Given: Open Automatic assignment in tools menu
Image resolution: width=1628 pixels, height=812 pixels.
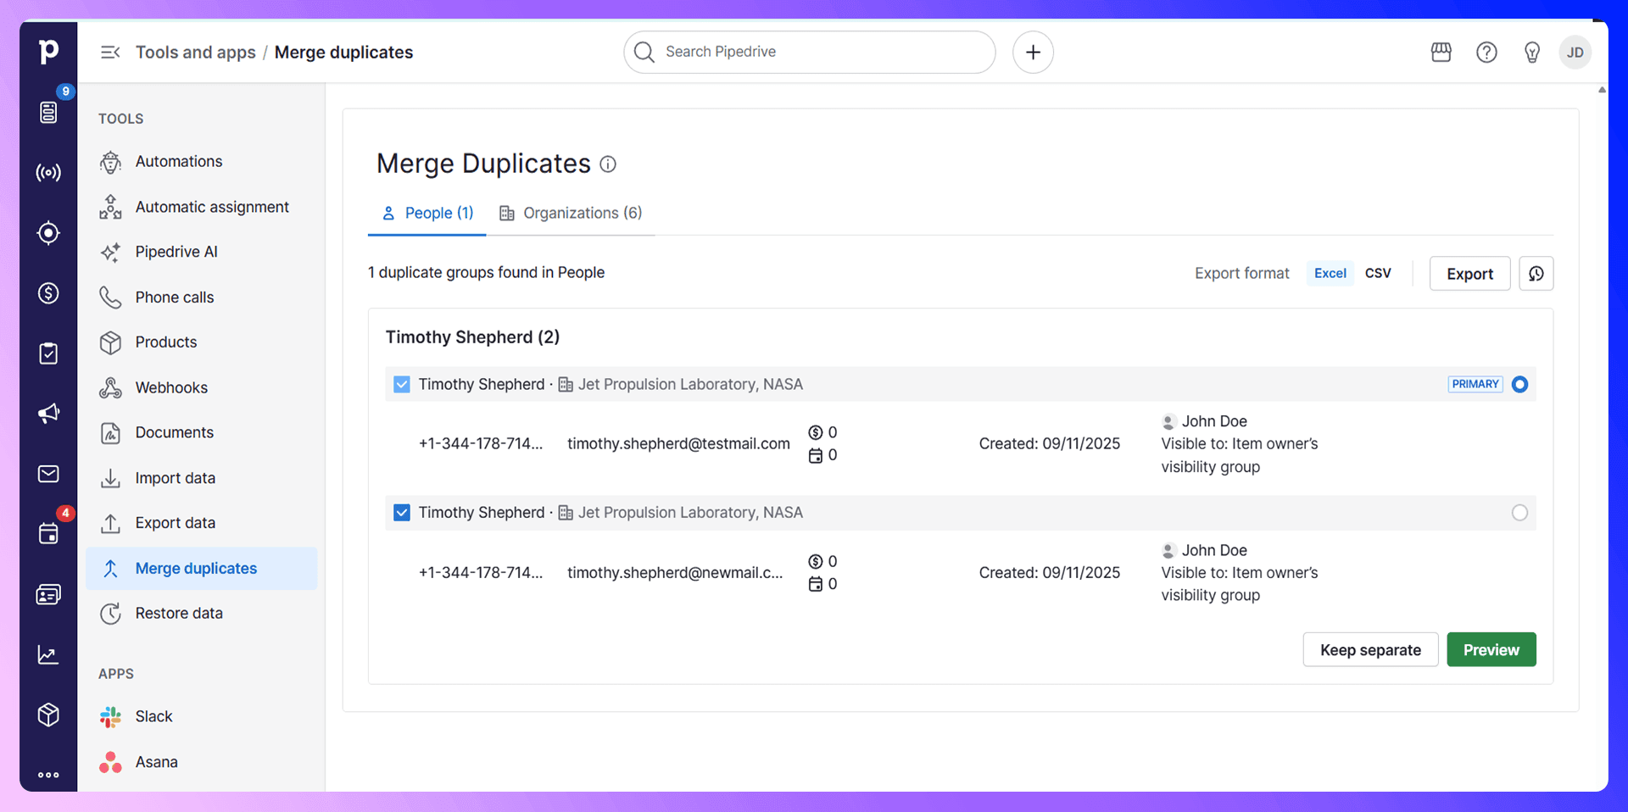Looking at the screenshot, I should pos(202,207).
